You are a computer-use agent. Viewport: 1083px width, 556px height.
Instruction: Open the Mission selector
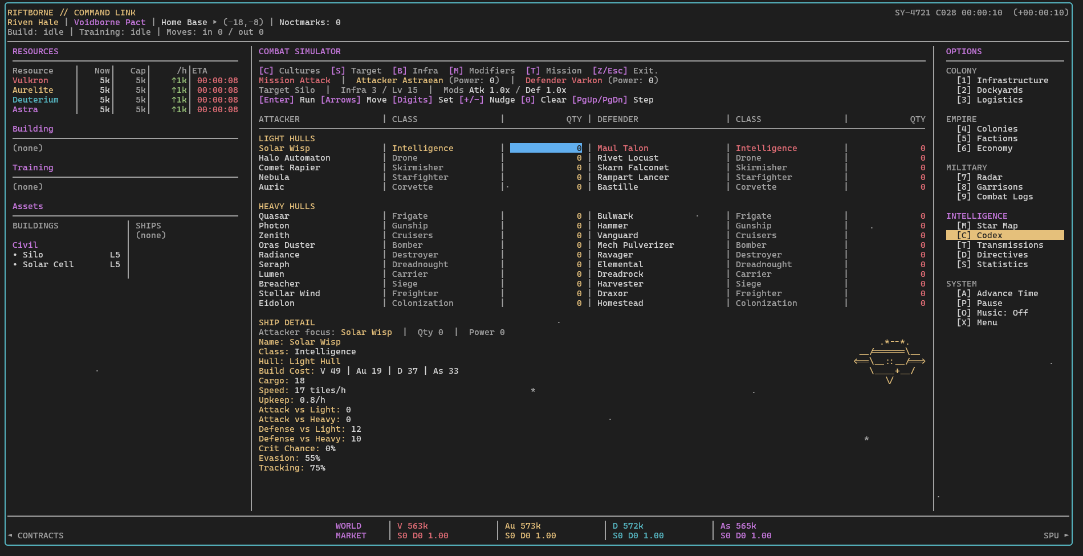tap(553, 71)
